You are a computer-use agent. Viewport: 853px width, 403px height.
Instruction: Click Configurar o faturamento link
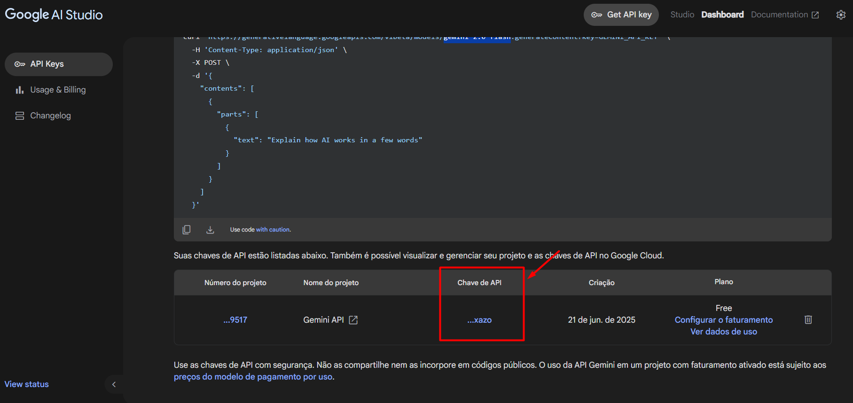(724, 320)
